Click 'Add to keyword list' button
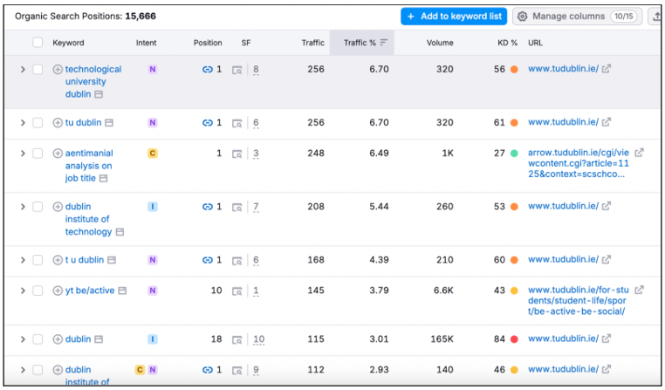 pyautogui.click(x=453, y=17)
